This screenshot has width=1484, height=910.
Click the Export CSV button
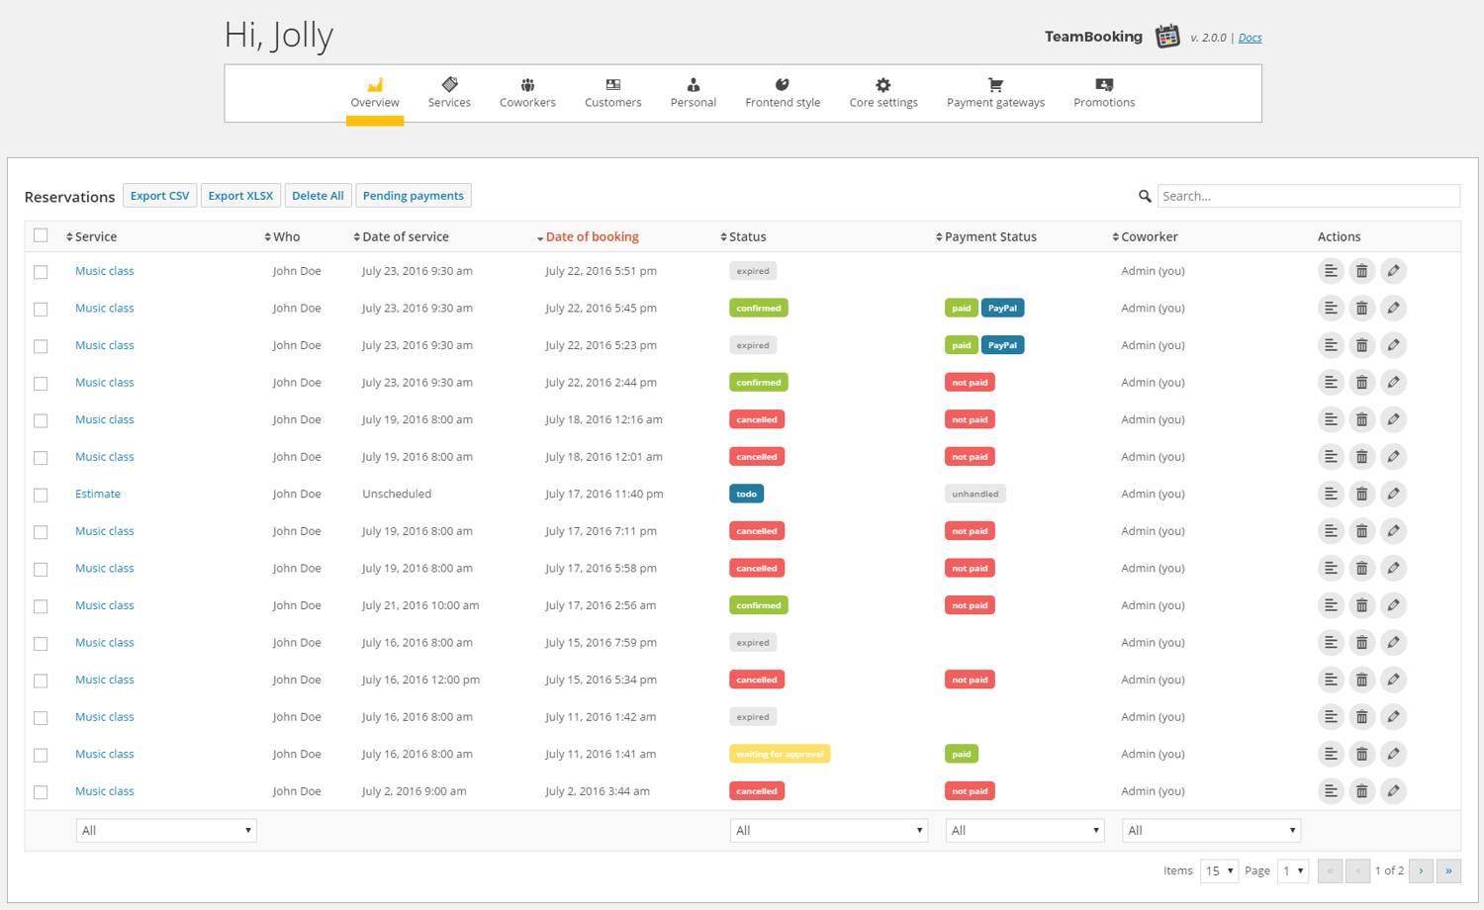(x=159, y=196)
